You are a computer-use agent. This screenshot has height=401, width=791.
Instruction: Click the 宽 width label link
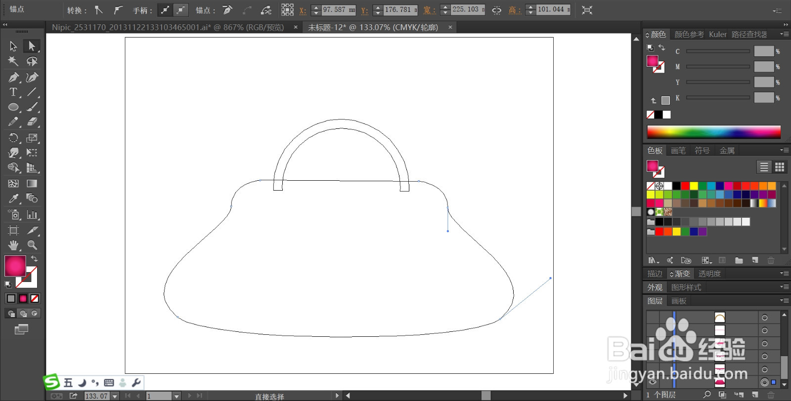tap(430, 10)
